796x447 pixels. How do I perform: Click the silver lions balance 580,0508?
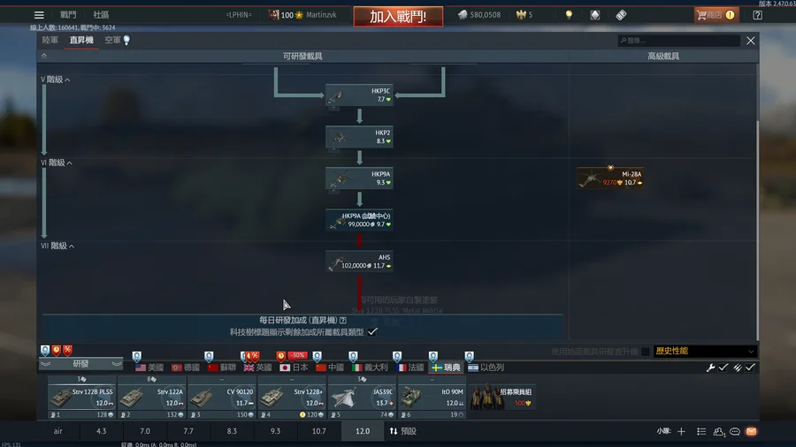coord(479,15)
